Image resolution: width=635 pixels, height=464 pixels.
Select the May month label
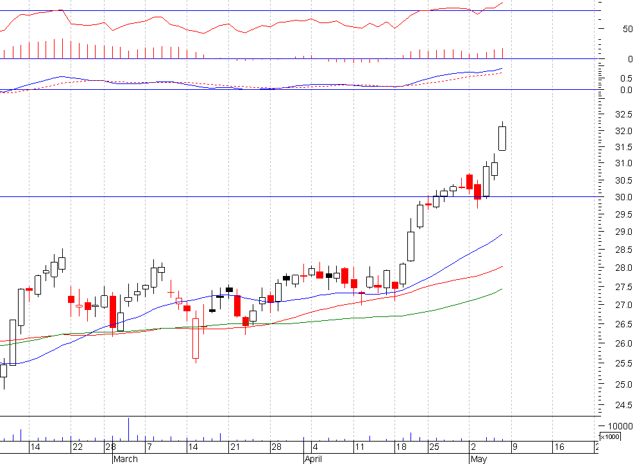[478, 459]
